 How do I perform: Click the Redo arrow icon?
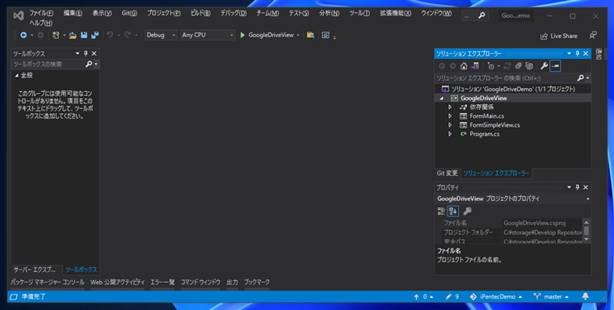128,36
